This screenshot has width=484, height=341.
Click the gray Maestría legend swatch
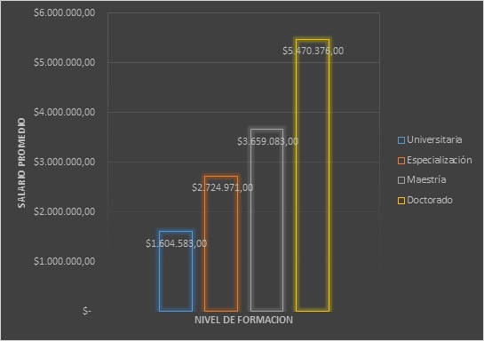pyautogui.click(x=401, y=180)
